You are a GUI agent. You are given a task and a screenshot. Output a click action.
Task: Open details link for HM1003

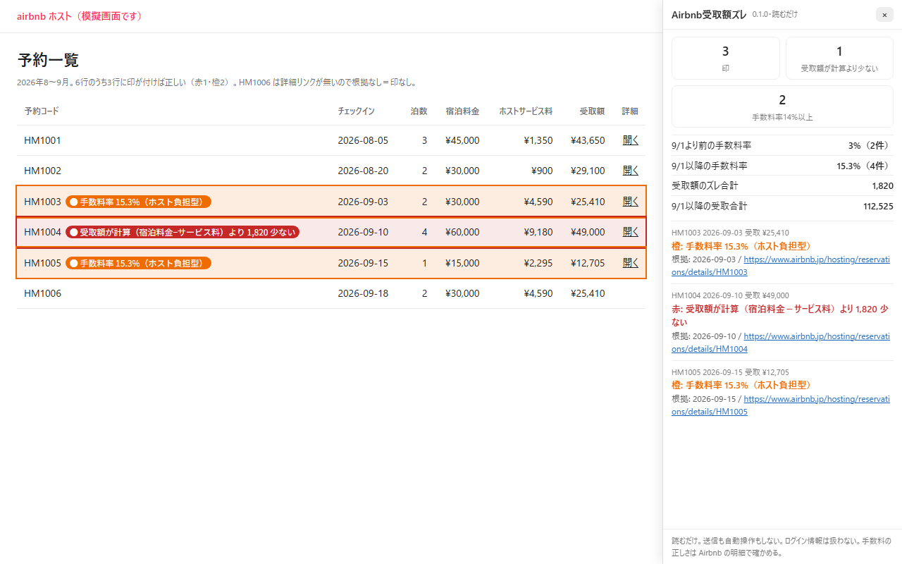point(631,202)
